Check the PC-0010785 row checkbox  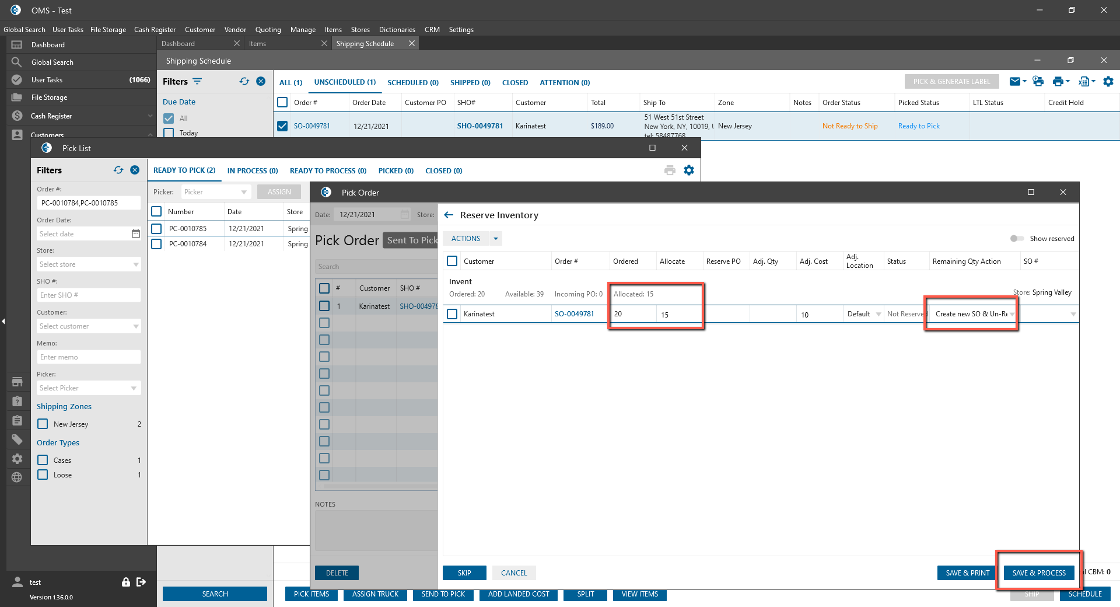tap(156, 229)
